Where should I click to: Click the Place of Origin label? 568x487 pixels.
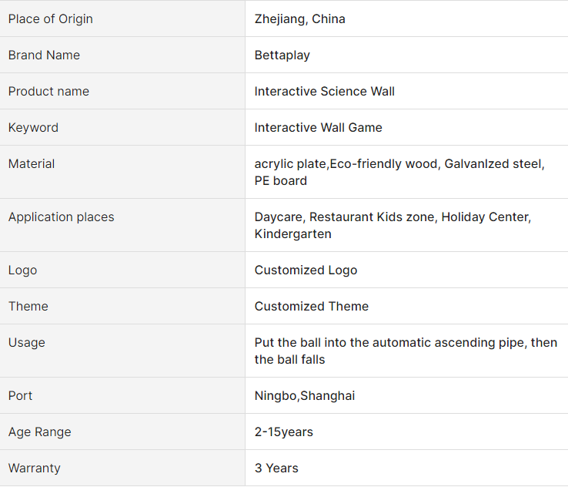[x=50, y=18]
